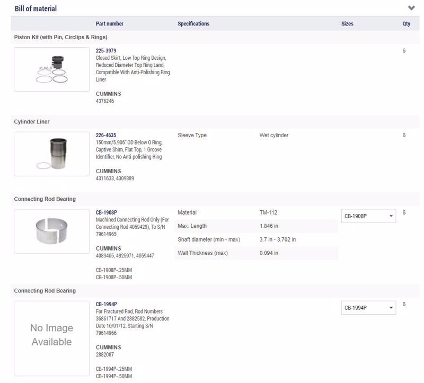The width and height of the screenshot is (424, 383).
Task: Click the TM-112 material value
Action: [268, 212]
